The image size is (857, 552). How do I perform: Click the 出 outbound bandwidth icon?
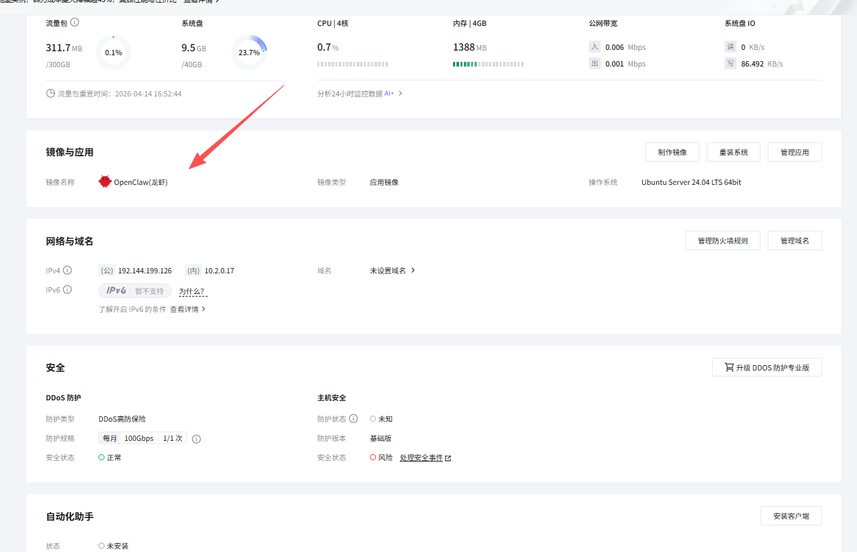coord(595,64)
